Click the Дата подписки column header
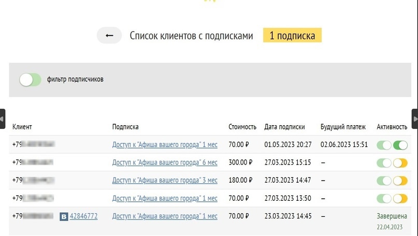Image resolution: width=418 pixels, height=236 pixels. pos(284,127)
